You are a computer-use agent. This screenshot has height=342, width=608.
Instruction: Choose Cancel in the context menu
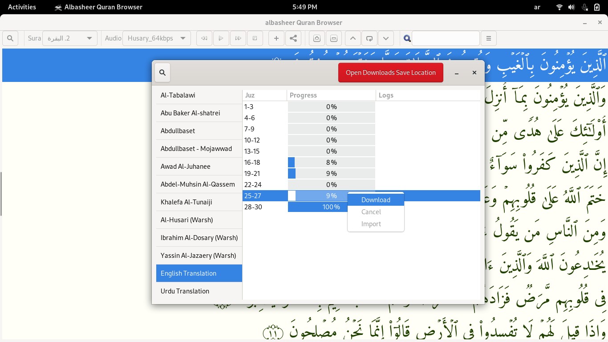[376, 212]
